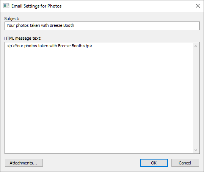Place cursor on Booth in the Subject field
The image size is (204, 172).
[x=69, y=25]
